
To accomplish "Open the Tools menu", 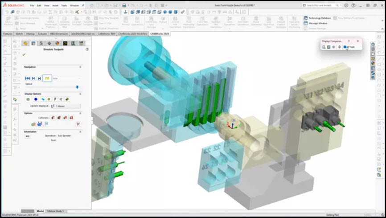I will pyautogui.click(x=64, y=5).
